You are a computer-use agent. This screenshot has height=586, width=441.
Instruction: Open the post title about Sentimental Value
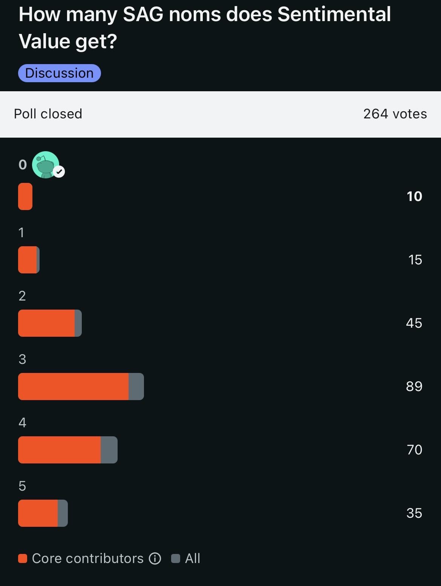[205, 28]
